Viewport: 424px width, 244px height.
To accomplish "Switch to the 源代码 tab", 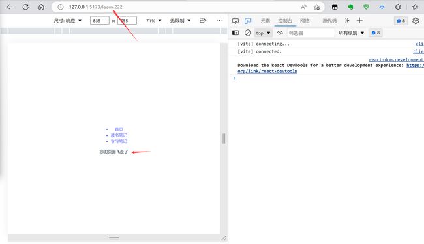I will point(329,20).
